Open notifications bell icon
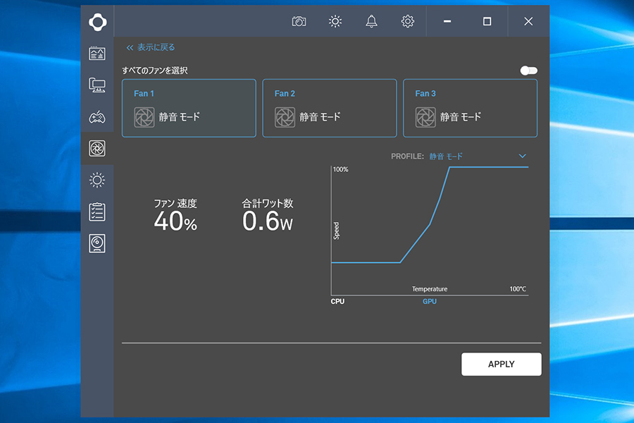Screen dimensions: 634x423 (x=371, y=21)
